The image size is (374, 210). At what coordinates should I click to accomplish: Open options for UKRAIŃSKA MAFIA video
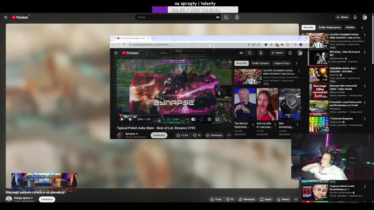pos(365,69)
